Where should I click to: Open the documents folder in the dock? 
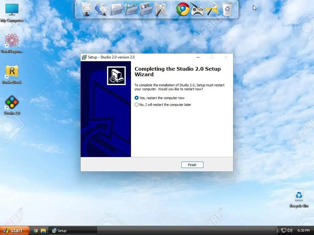(x=116, y=9)
